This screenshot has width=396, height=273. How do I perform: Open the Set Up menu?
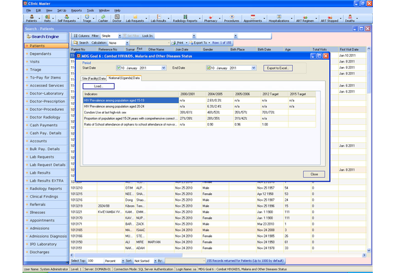point(62,10)
